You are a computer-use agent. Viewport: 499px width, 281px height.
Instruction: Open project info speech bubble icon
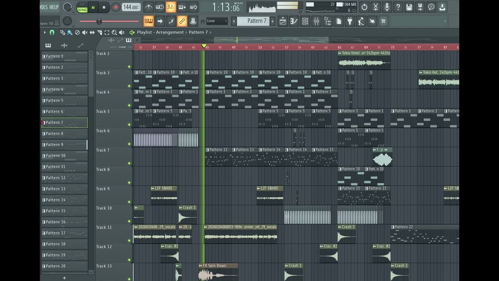pos(431,7)
